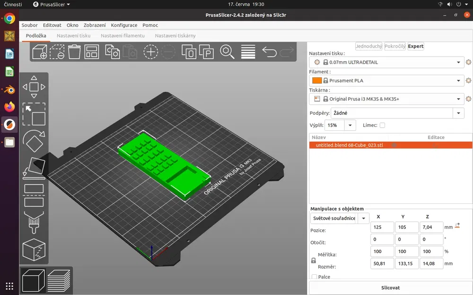
Task: Toggle the scale lock padlock icon
Action: 314,261
